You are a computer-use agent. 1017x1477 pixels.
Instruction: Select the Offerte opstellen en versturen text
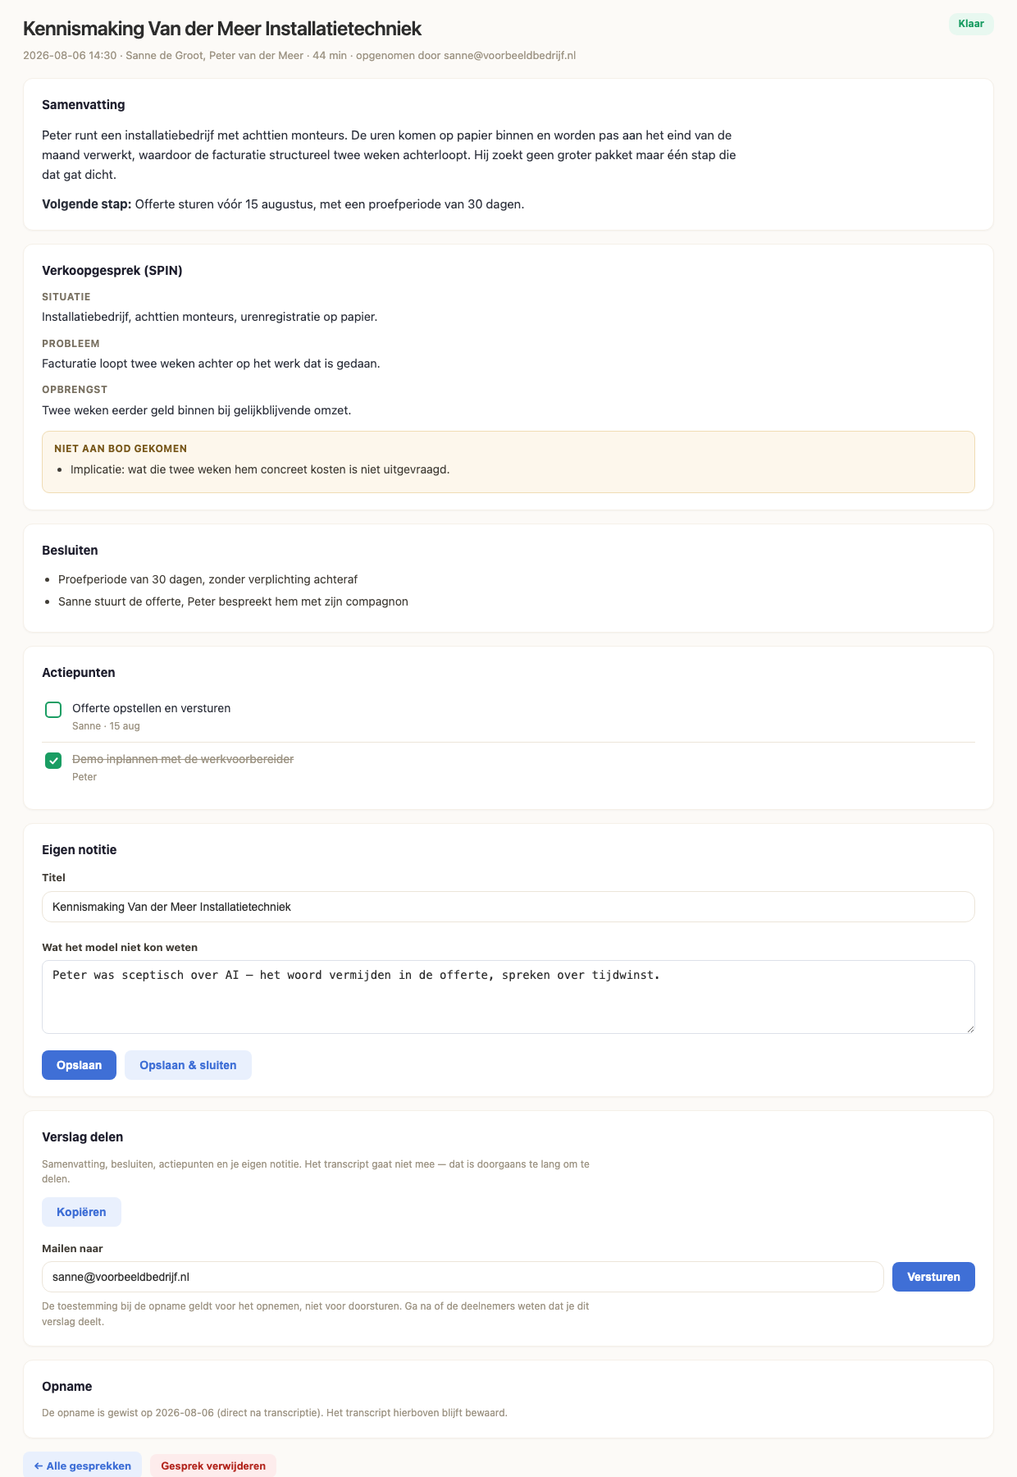click(151, 708)
